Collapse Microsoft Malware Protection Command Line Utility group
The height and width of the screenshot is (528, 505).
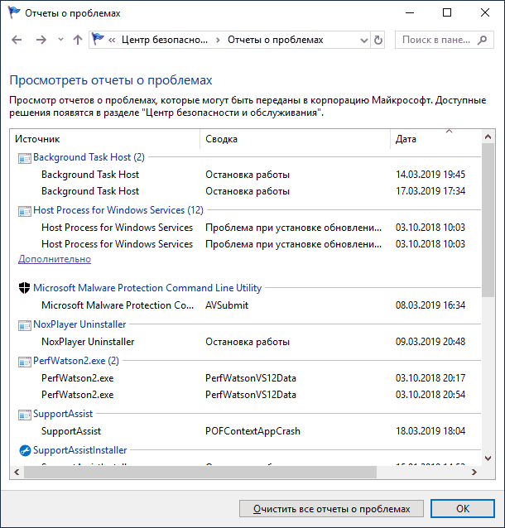click(147, 288)
